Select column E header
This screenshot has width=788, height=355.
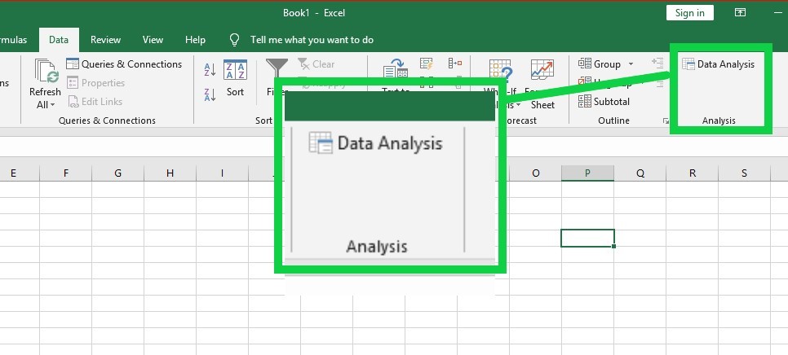[13, 173]
